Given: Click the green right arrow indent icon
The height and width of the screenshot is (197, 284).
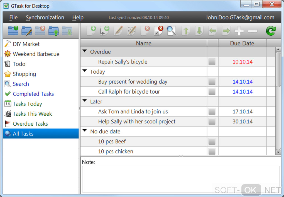Looking at the screenshot, I should click(226, 31).
